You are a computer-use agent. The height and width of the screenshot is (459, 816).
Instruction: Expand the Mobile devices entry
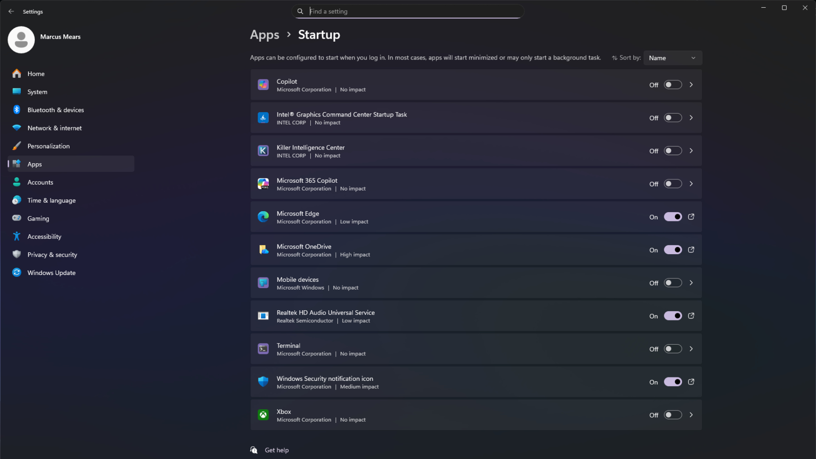(691, 283)
